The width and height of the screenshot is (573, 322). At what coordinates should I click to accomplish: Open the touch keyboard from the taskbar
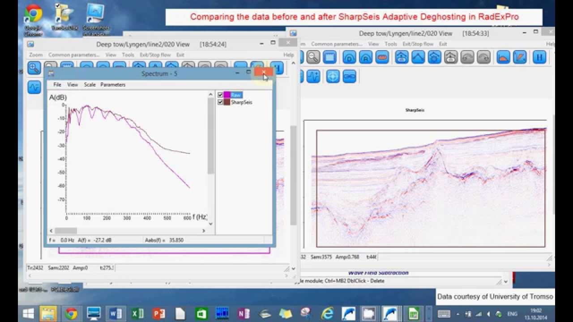click(444, 314)
